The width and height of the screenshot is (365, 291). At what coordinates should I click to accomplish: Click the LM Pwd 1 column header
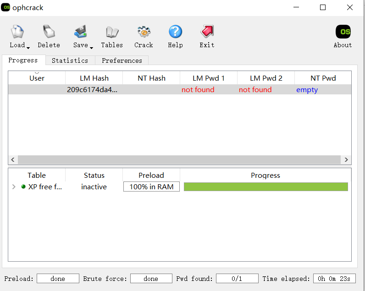(x=209, y=78)
